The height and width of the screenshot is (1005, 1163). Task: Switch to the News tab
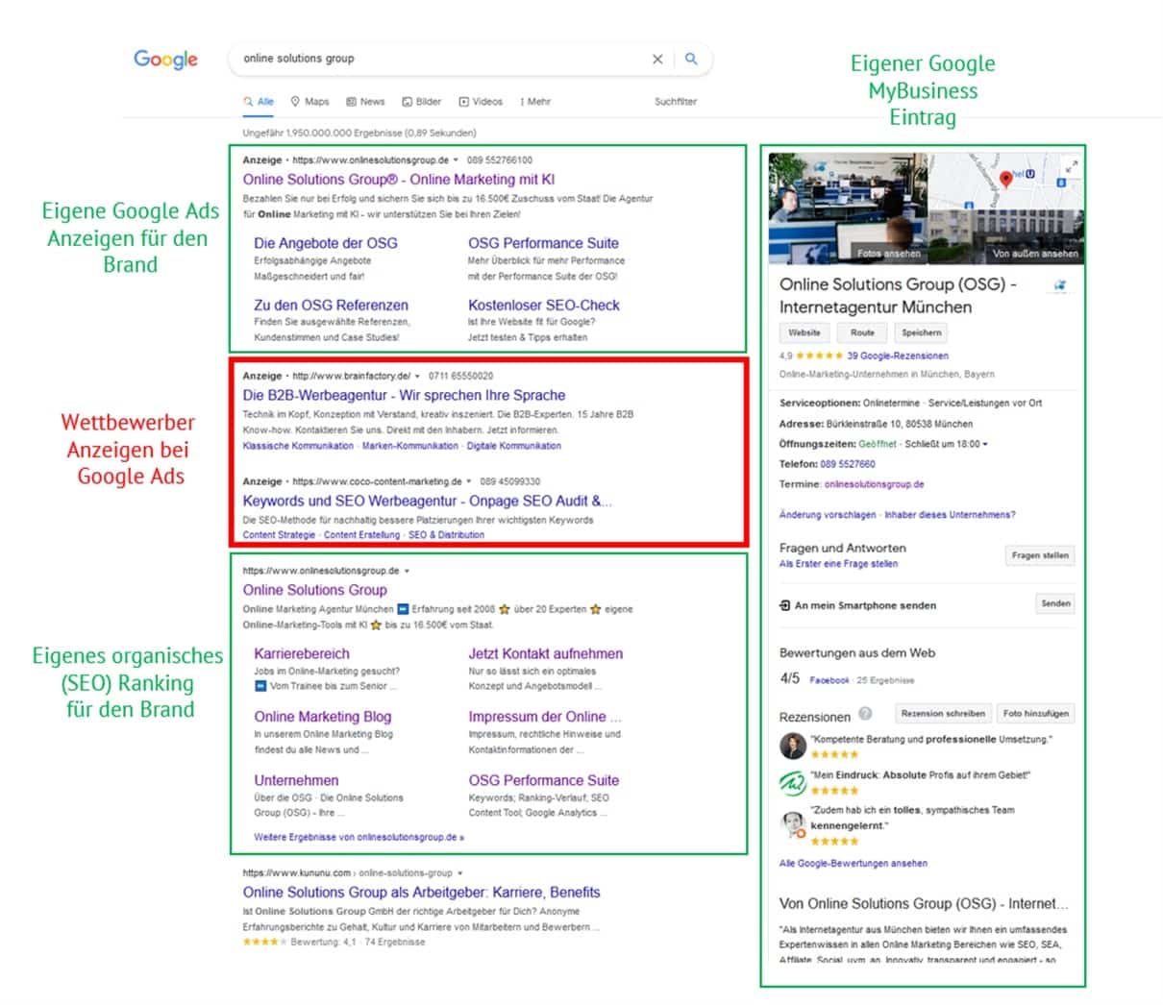click(365, 101)
